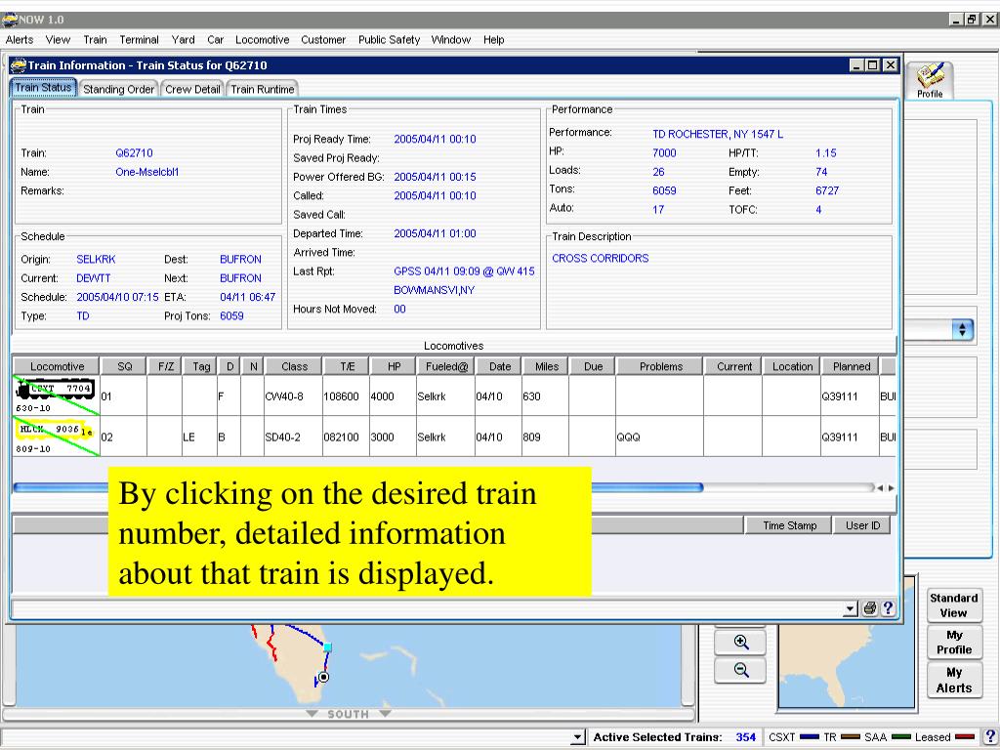Click the My Profile button
The width and height of the screenshot is (1000, 750).
[x=953, y=643]
